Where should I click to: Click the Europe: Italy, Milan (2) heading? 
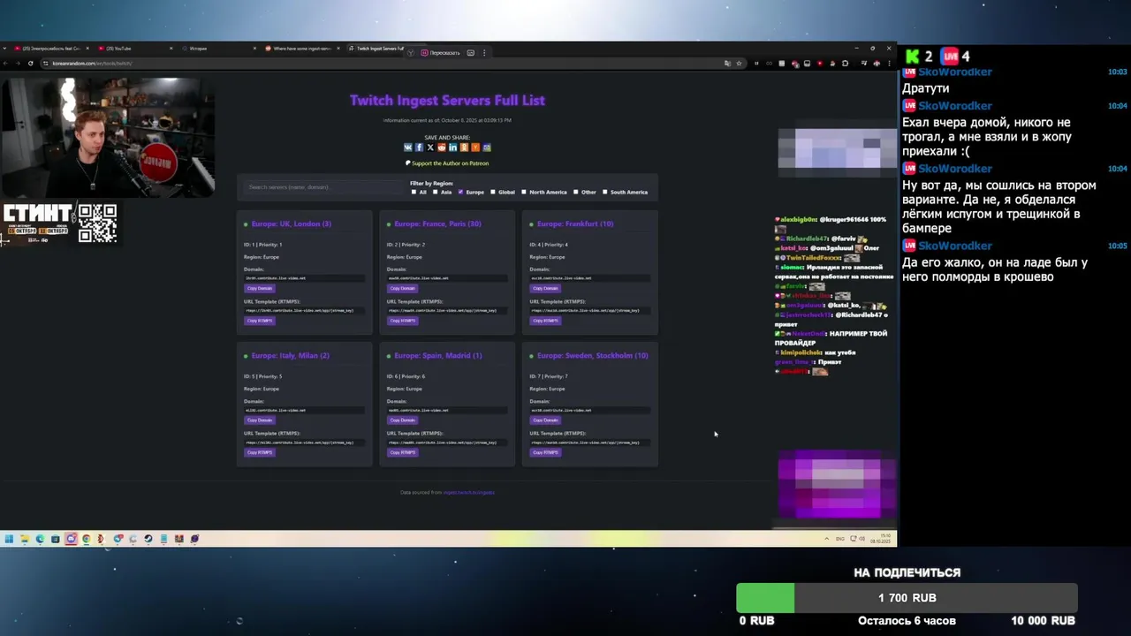point(290,356)
